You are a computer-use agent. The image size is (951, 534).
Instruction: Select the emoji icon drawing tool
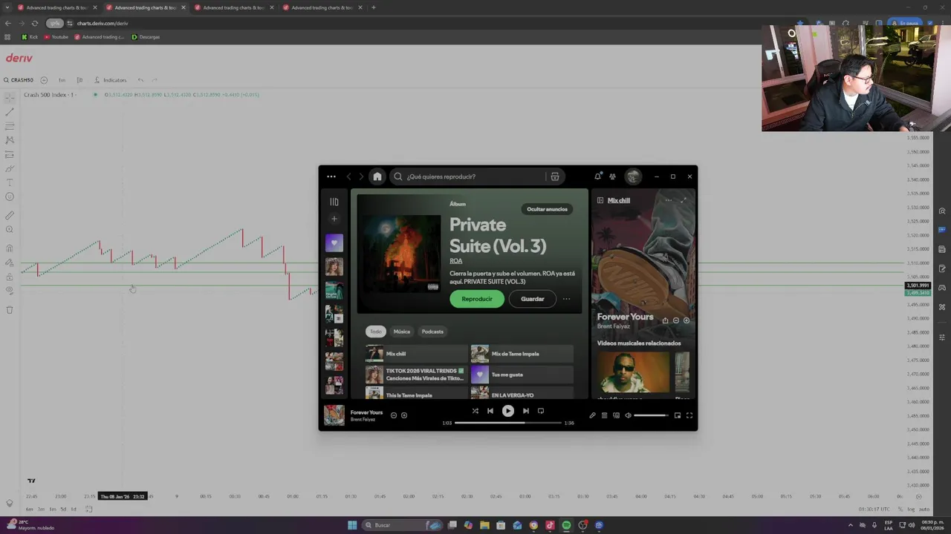[x=10, y=197]
